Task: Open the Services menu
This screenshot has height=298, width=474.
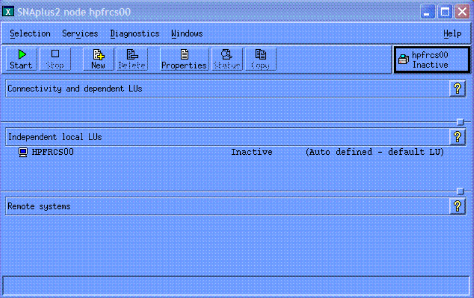Action: click(80, 33)
